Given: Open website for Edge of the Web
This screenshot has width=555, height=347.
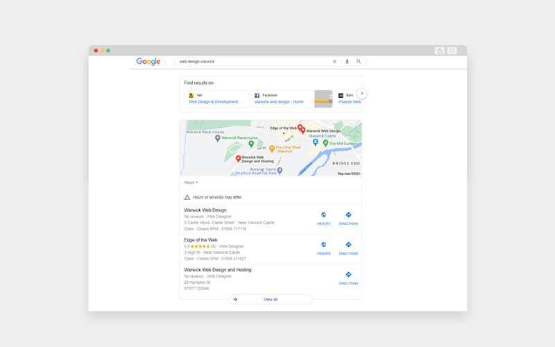Looking at the screenshot, I should click(323, 248).
